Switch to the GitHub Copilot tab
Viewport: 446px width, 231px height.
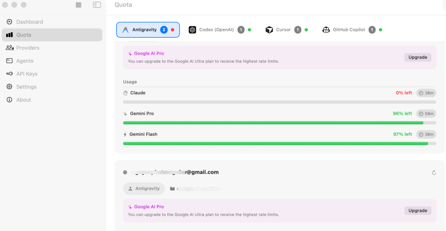tap(352, 30)
